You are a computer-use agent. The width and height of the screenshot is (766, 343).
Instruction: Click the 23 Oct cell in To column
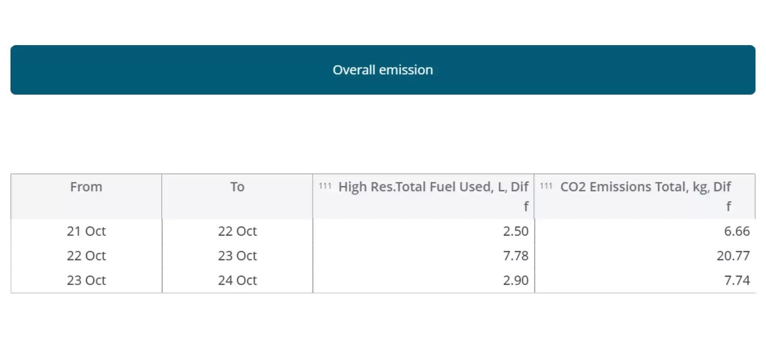tap(237, 256)
